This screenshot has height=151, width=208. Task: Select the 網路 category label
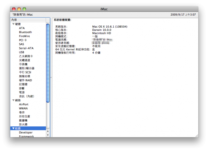point(18,100)
